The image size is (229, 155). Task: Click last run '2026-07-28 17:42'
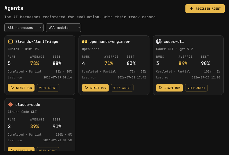[132, 77]
